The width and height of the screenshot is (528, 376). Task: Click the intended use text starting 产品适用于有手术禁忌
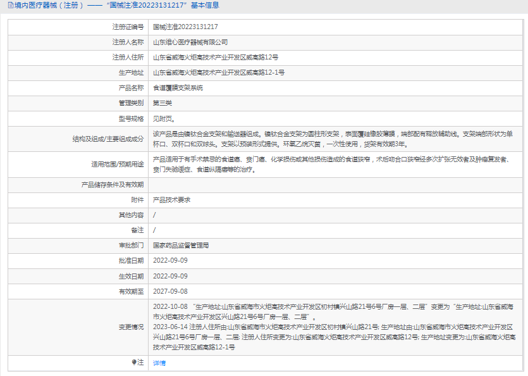point(332,164)
